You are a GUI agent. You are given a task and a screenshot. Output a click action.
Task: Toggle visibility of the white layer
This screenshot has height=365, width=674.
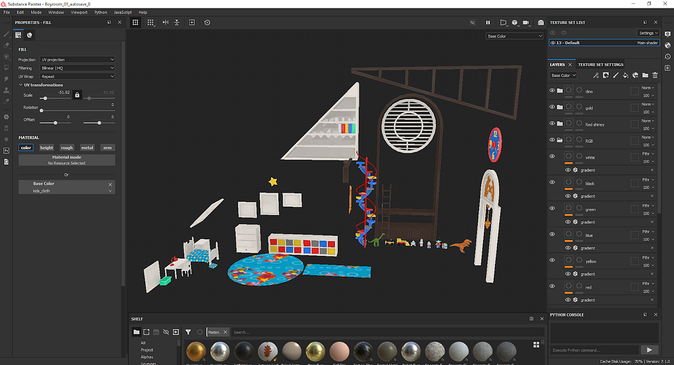[x=552, y=157]
